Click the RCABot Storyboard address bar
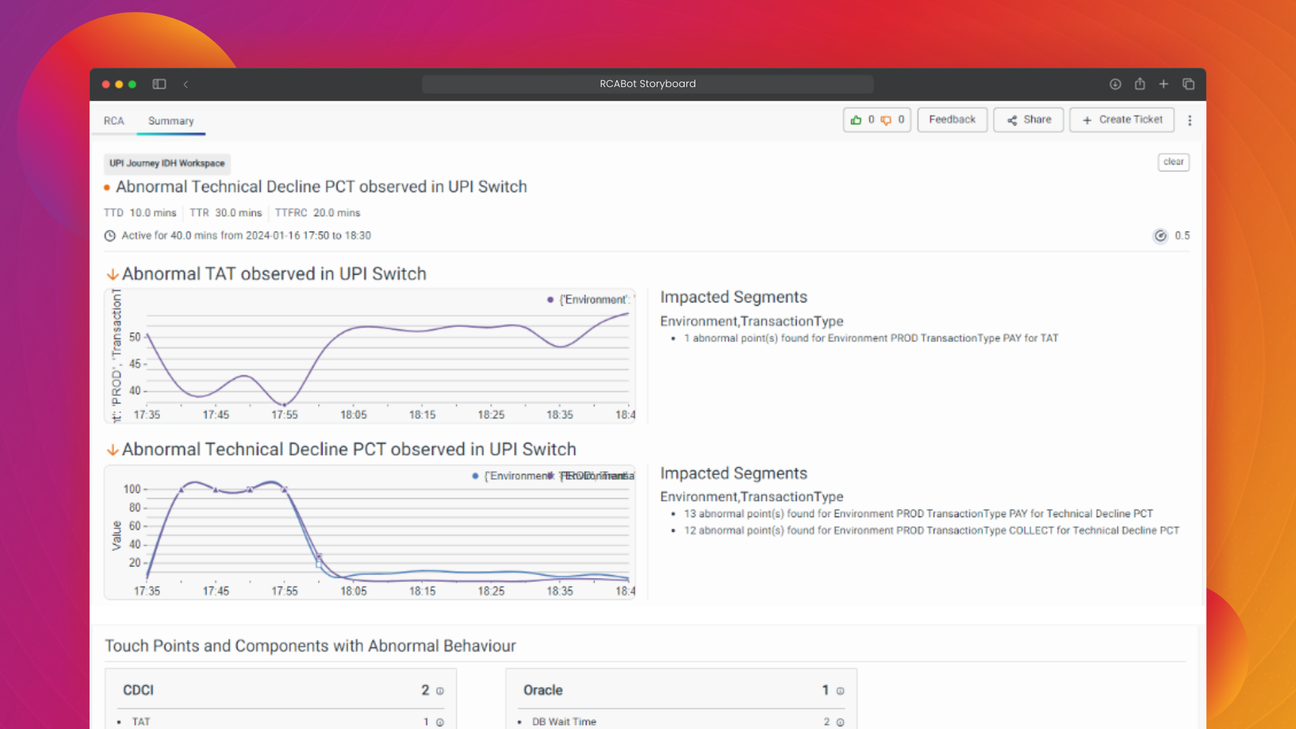This screenshot has width=1296, height=729. (x=647, y=84)
